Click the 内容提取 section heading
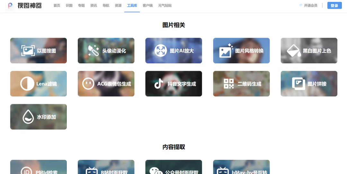Viewport: 347px width, 174px height. point(174,147)
